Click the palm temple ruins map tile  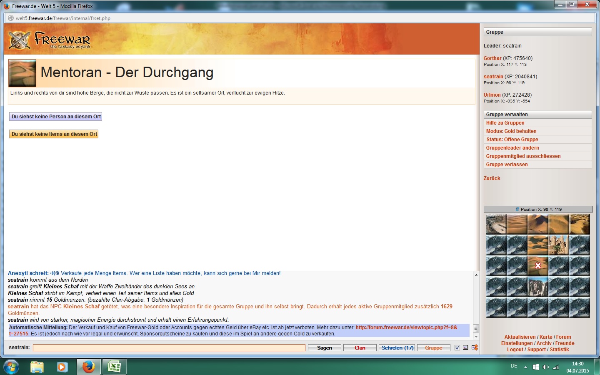[x=558, y=245]
